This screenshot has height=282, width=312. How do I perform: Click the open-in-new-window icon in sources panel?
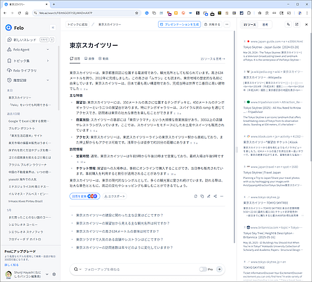pos(297,24)
